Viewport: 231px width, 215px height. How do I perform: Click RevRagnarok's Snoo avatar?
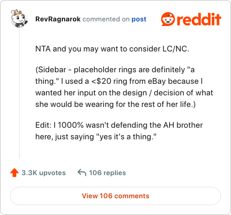(x=19, y=18)
